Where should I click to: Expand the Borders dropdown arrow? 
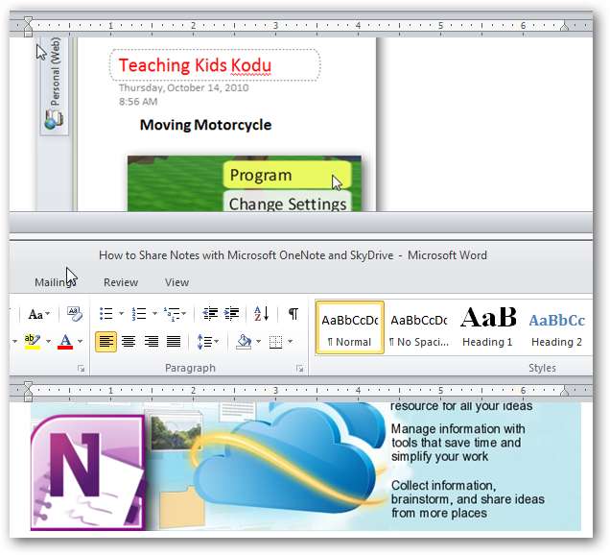291,342
